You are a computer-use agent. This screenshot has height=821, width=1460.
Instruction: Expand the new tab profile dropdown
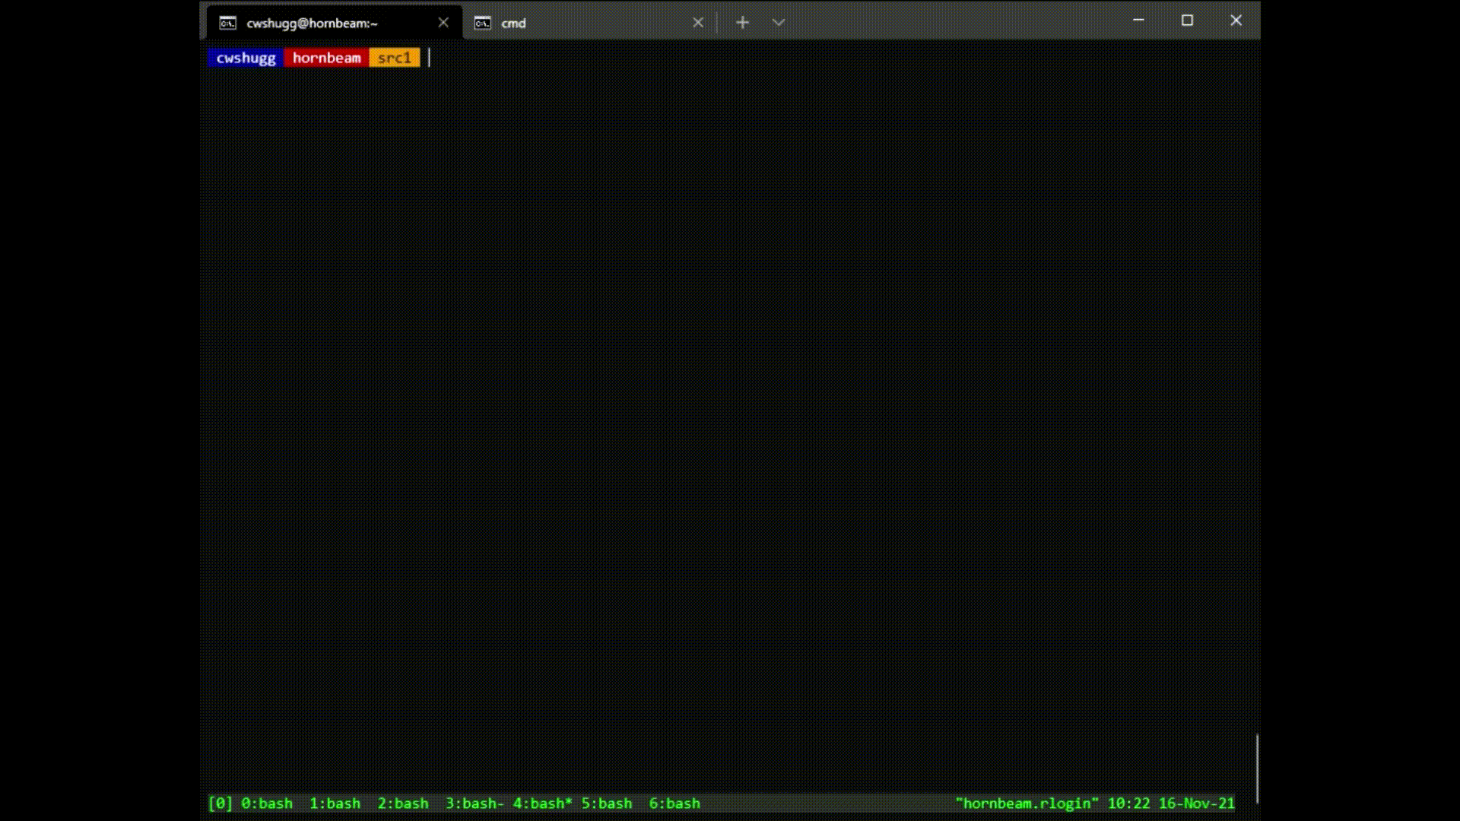(x=778, y=23)
